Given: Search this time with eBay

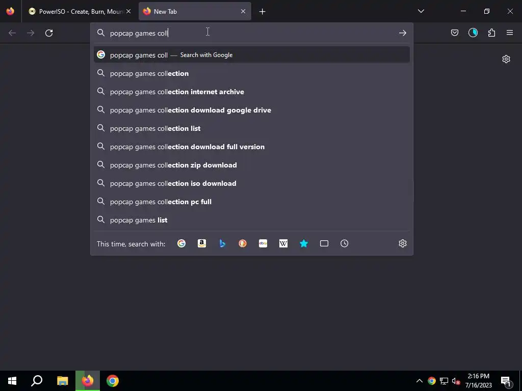Looking at the screenshot, I should tap(263, 243).
